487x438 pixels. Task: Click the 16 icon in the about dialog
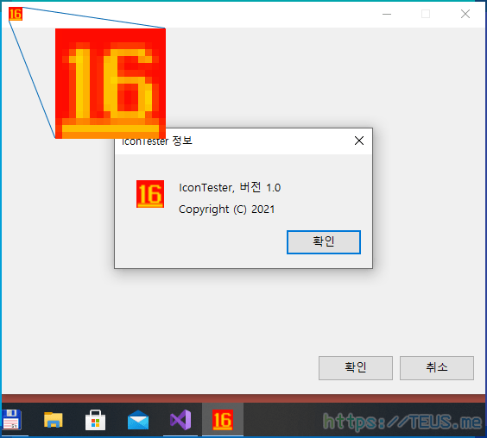(150, 194)
